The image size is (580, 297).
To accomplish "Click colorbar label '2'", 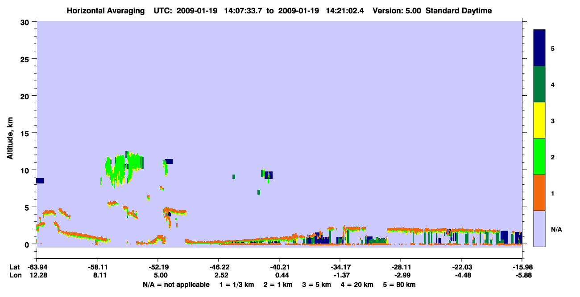I will click(553, 157).
